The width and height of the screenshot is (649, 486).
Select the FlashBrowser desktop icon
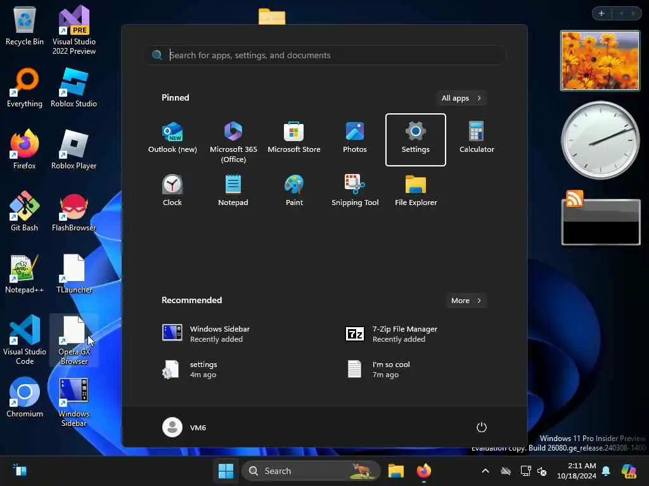tap(74, 211)
